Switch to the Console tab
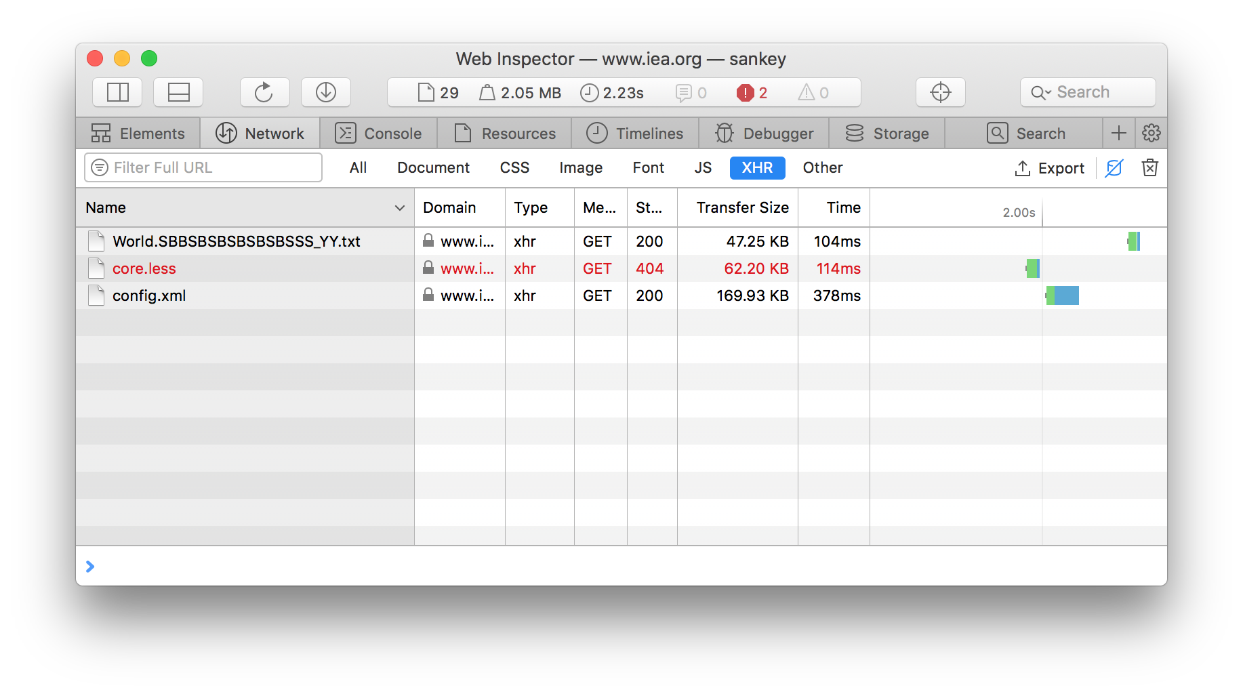This screenshot has width=1243, height=694. (378, 134)
